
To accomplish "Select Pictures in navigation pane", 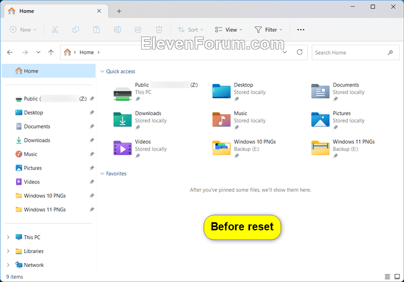I will (x=48, y=168).
